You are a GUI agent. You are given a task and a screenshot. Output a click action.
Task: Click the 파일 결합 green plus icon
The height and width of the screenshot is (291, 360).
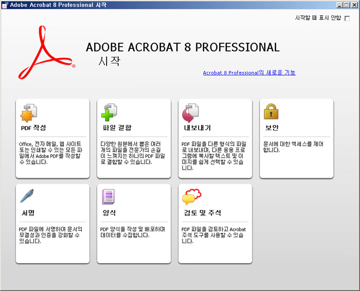(109, 112)
